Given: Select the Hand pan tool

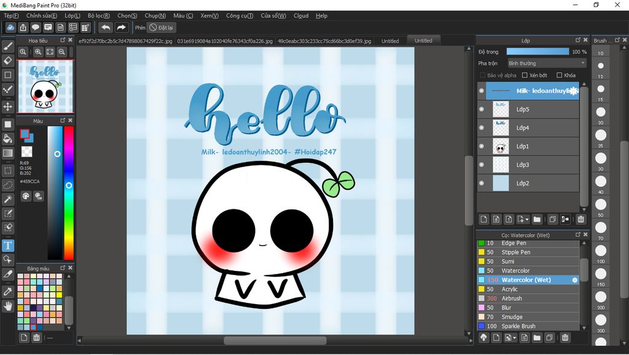Looking at the screenshot, I should (8, 306).
